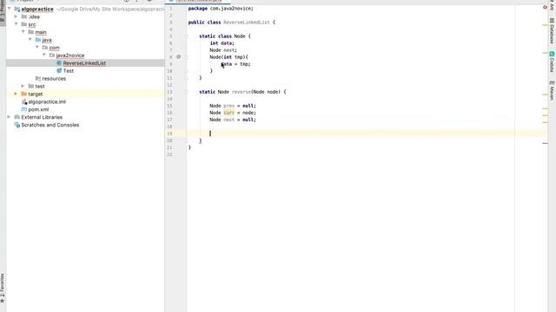Collapse the java source folder arrow
Viewport: 556px width, 312px height.
[x=30, y=40]
